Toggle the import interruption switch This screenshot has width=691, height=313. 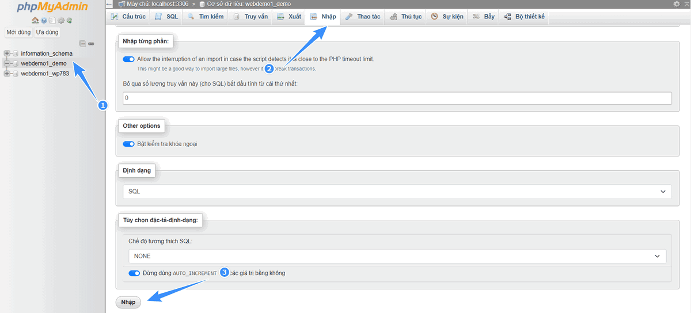[128, 59]
